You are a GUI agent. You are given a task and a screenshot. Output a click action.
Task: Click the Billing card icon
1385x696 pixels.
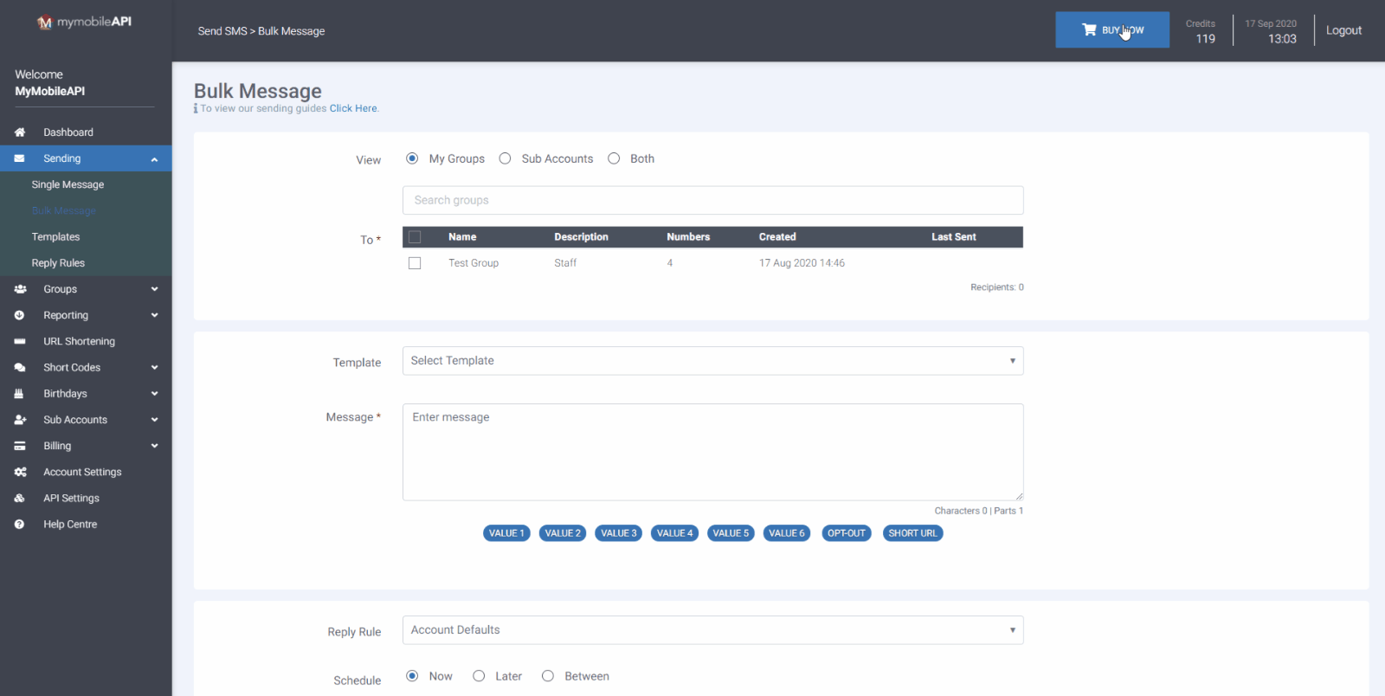click(x=20, y=446)
